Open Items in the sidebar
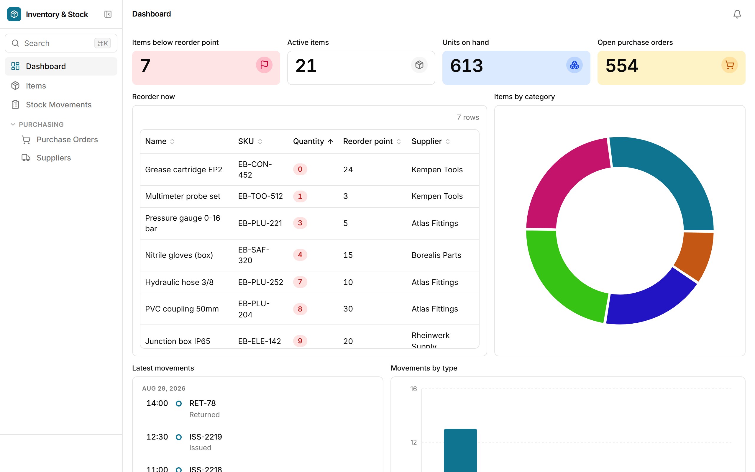The height and width of the screenshot is (472, 755). coord(61,86)
